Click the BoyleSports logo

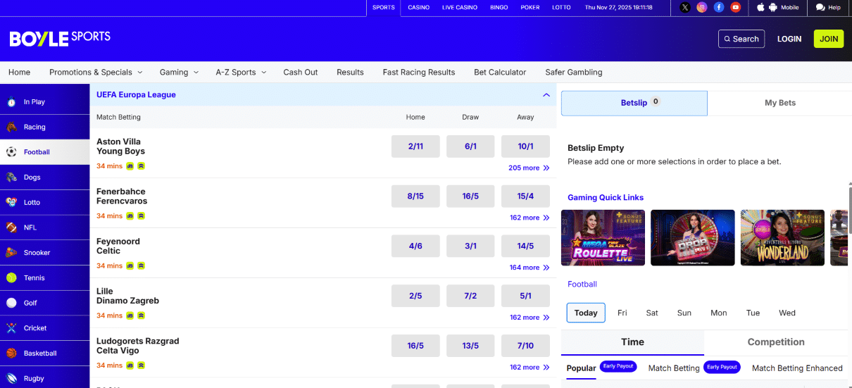coord(60,38)
